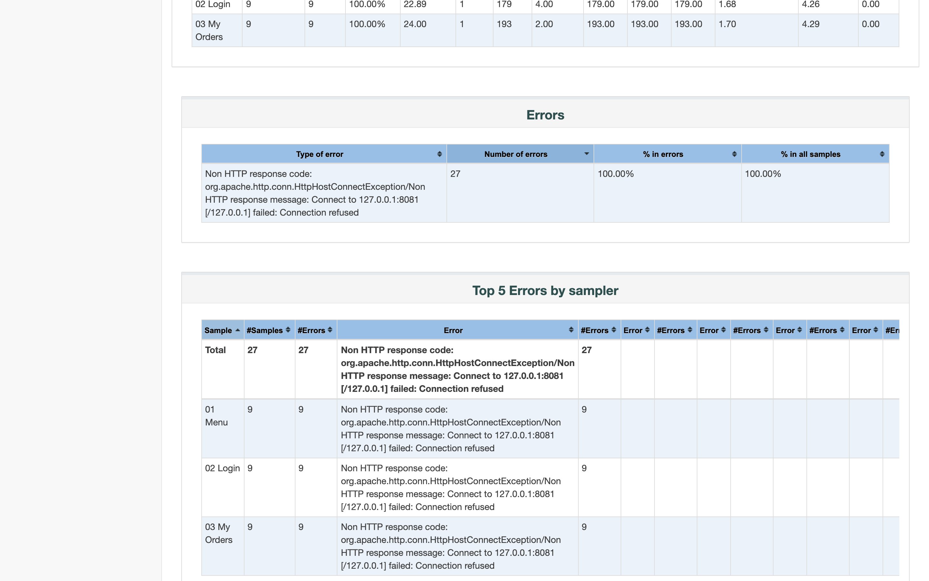Click error message in 03 My Orders row
929x581 pixels.
pos(451,546)
